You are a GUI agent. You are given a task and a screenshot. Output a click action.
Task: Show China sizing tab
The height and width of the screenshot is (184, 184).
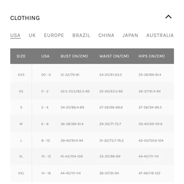[106, 35]
